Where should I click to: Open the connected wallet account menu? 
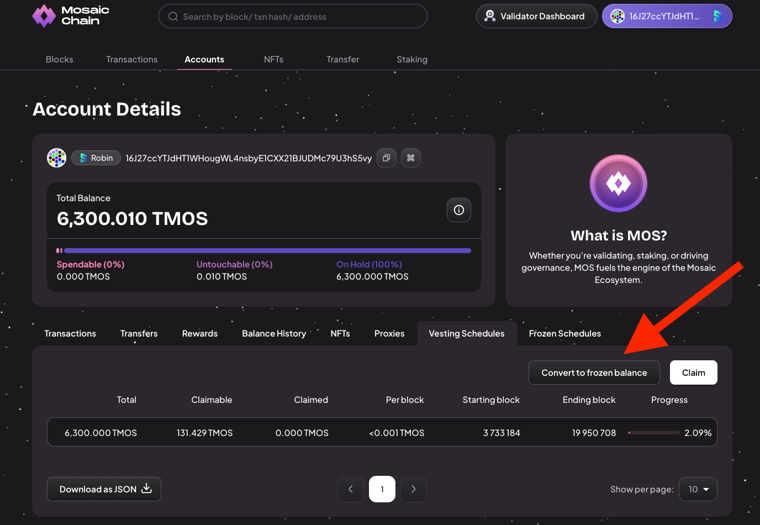tap(667, 16)
